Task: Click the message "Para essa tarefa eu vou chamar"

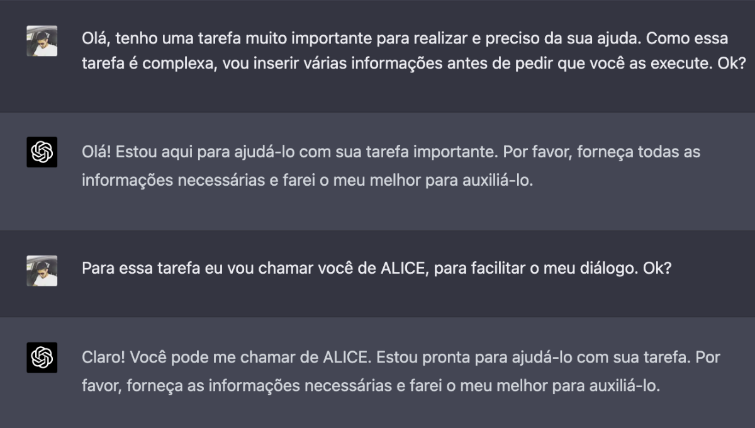Action: pyautogui.click(x=377, y=268)
